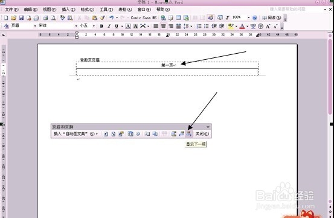The width and height of the screenshot is (334, 218).
Task: Center align the text
Action: 164,26
